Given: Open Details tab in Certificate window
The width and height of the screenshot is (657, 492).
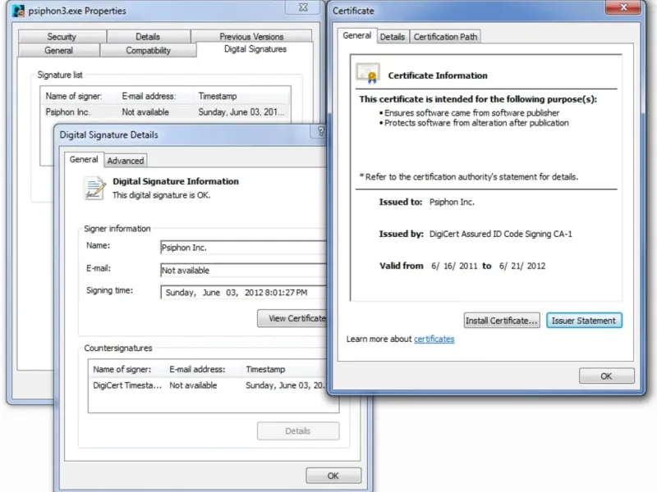Looking at the screenshot, I should point(393,37).
